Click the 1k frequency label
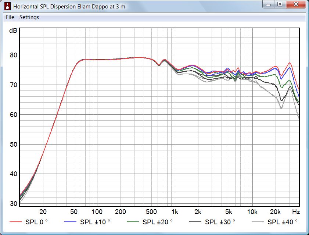309x235 pixels. coord(175,212)
